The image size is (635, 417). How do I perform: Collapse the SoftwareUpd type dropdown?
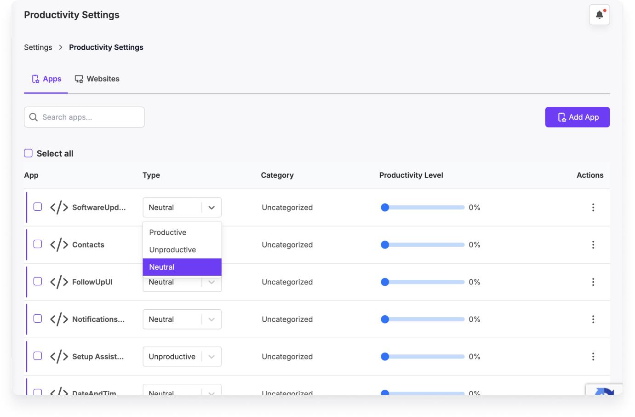point(211,208)
